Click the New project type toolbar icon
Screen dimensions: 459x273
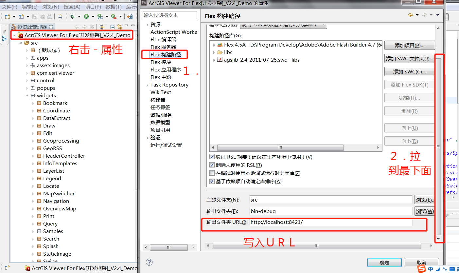click(x=21, y=16)
